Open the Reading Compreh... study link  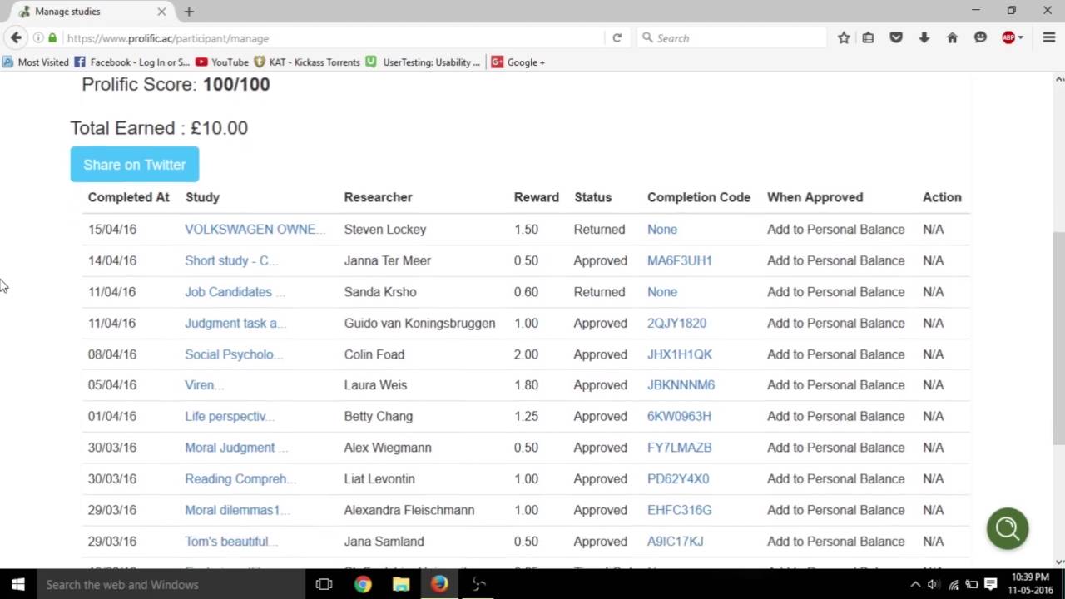[x=240, y=479]
